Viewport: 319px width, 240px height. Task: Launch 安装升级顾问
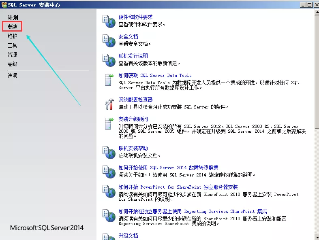[x=133, y=119]
